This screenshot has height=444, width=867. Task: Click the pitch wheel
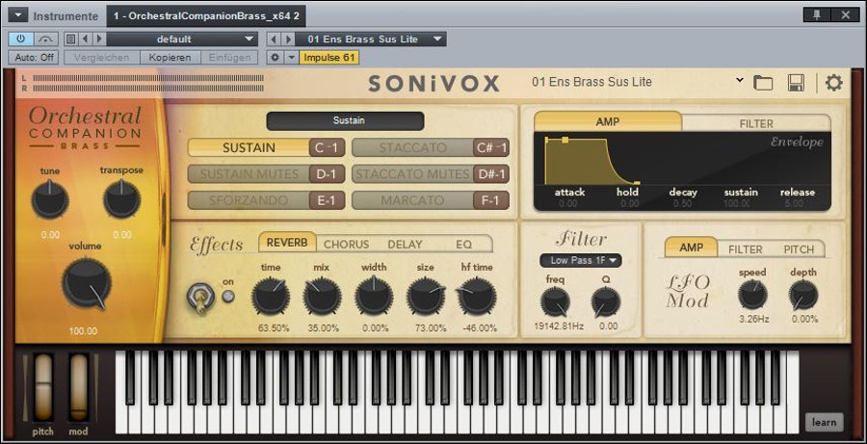tap(43, 387)
